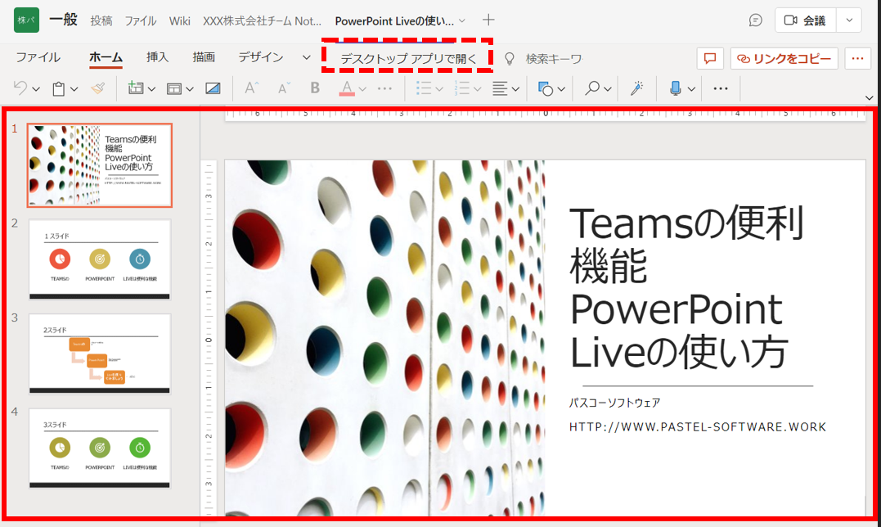Open the channel ファイル tab

coord(141,20)
